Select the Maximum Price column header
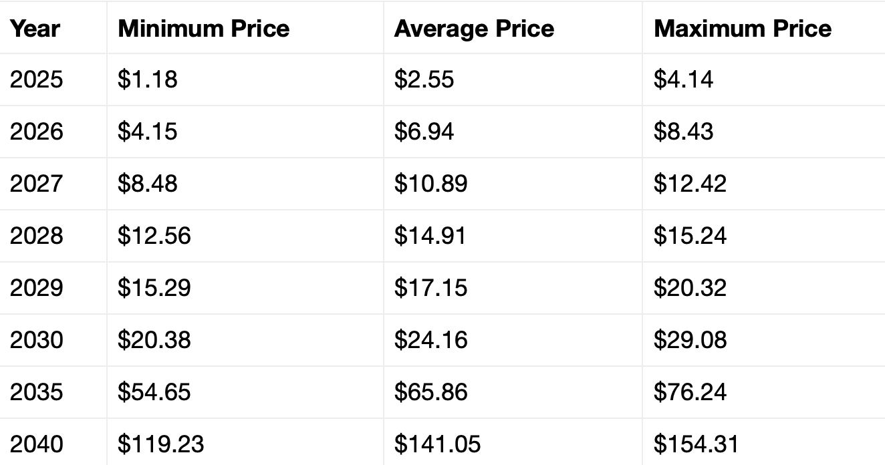The image size is (885, 465). pyautogui.click(x=743, y=28)
